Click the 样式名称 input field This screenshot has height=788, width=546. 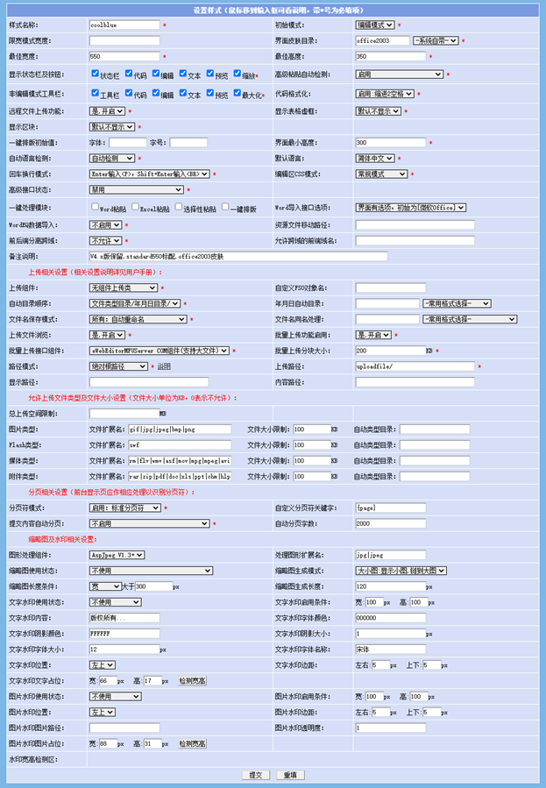tap(124, 25)
